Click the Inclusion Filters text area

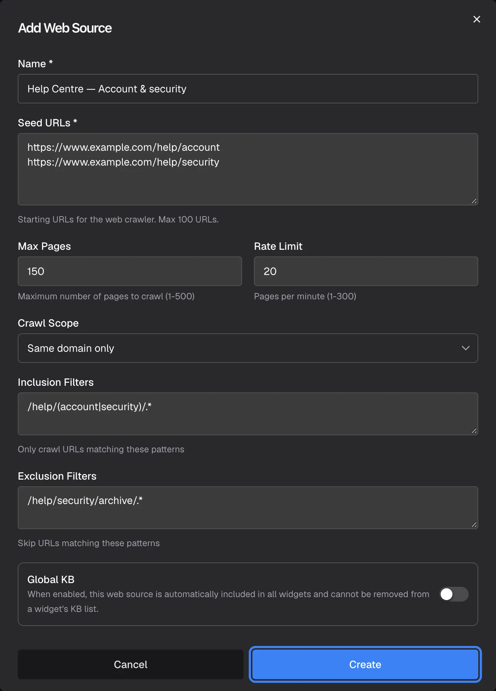(248, 414)
